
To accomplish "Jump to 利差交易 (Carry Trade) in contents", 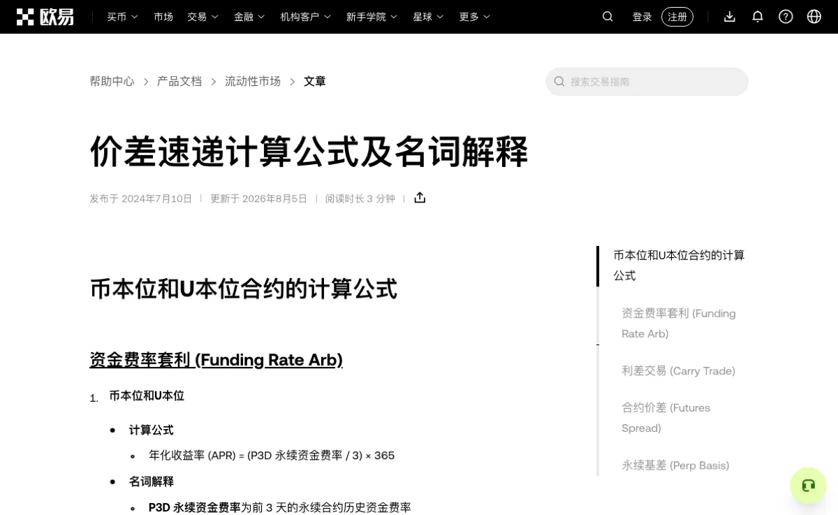I will click(x=678, y=371).
